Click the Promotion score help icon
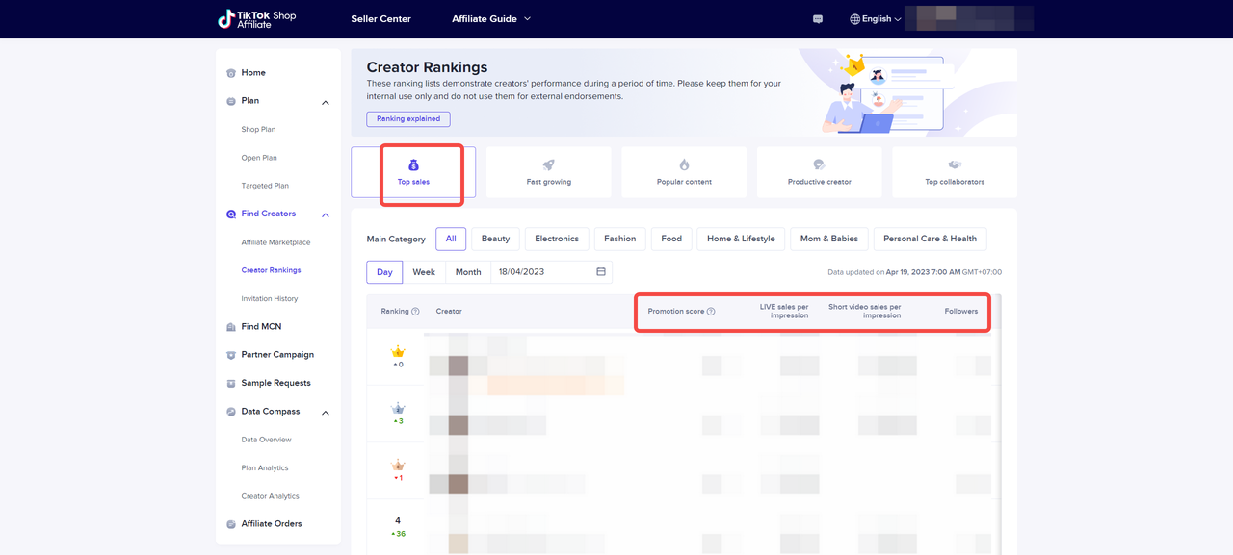 (x=711, y=312)
